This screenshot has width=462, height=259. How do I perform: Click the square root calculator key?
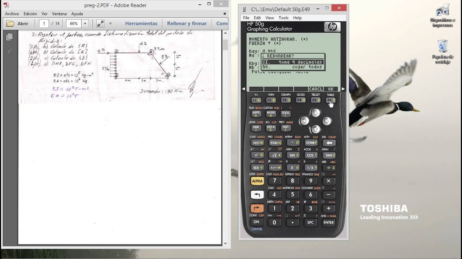(x=275, y=155)
